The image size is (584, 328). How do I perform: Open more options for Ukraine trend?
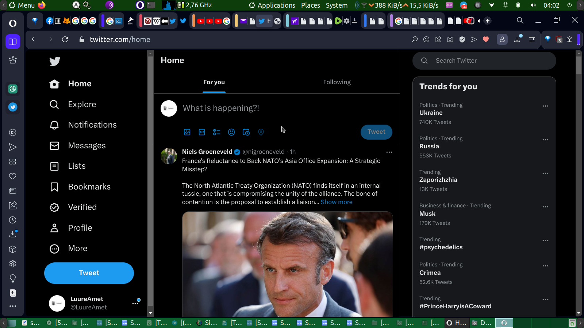(x=545, y=106)
